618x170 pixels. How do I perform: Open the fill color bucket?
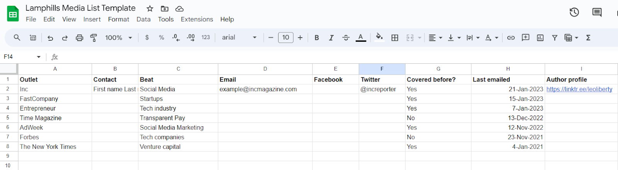(x=379, y=37)
